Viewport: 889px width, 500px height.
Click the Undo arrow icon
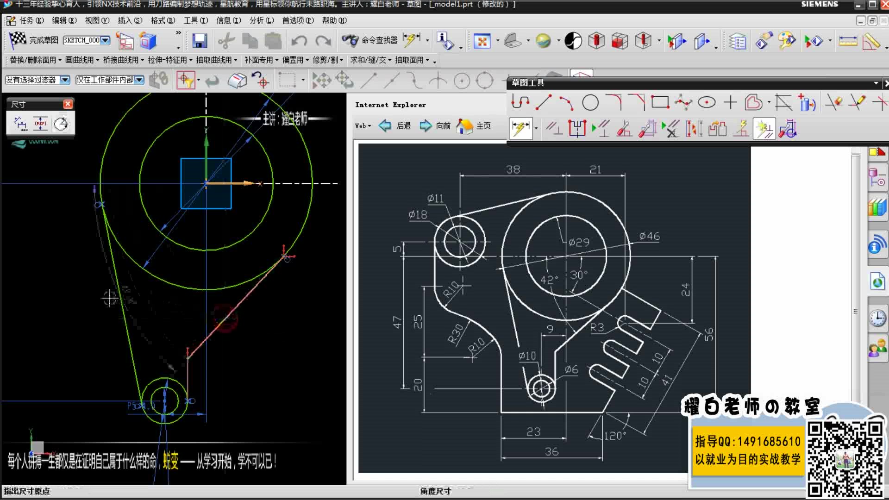(299, 41)
